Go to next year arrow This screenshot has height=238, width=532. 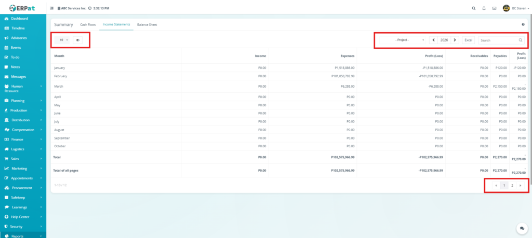(455, 40)
